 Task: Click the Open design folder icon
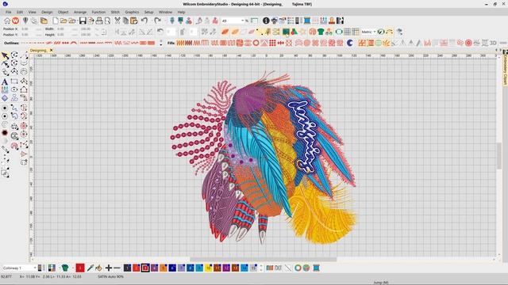tap(63, 21)
